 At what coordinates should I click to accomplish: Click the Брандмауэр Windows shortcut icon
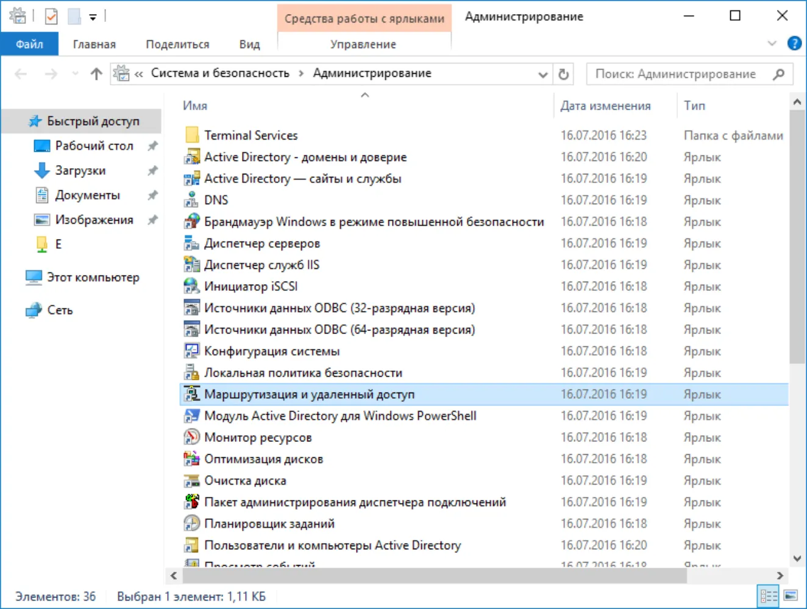click(x=191, y=221)
